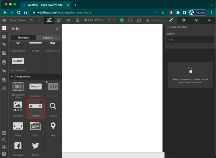This screenshot has height=158, width=216.
Task: Open the export code icon
Action: point(130,20)
